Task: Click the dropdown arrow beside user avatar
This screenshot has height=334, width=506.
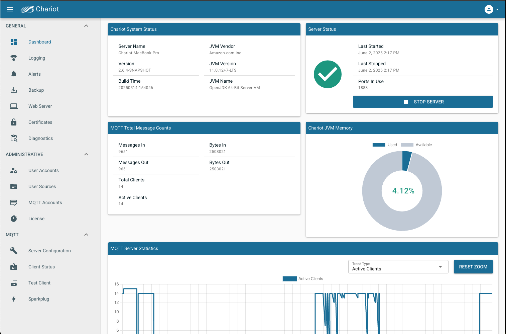Action: tap(497, 9)
